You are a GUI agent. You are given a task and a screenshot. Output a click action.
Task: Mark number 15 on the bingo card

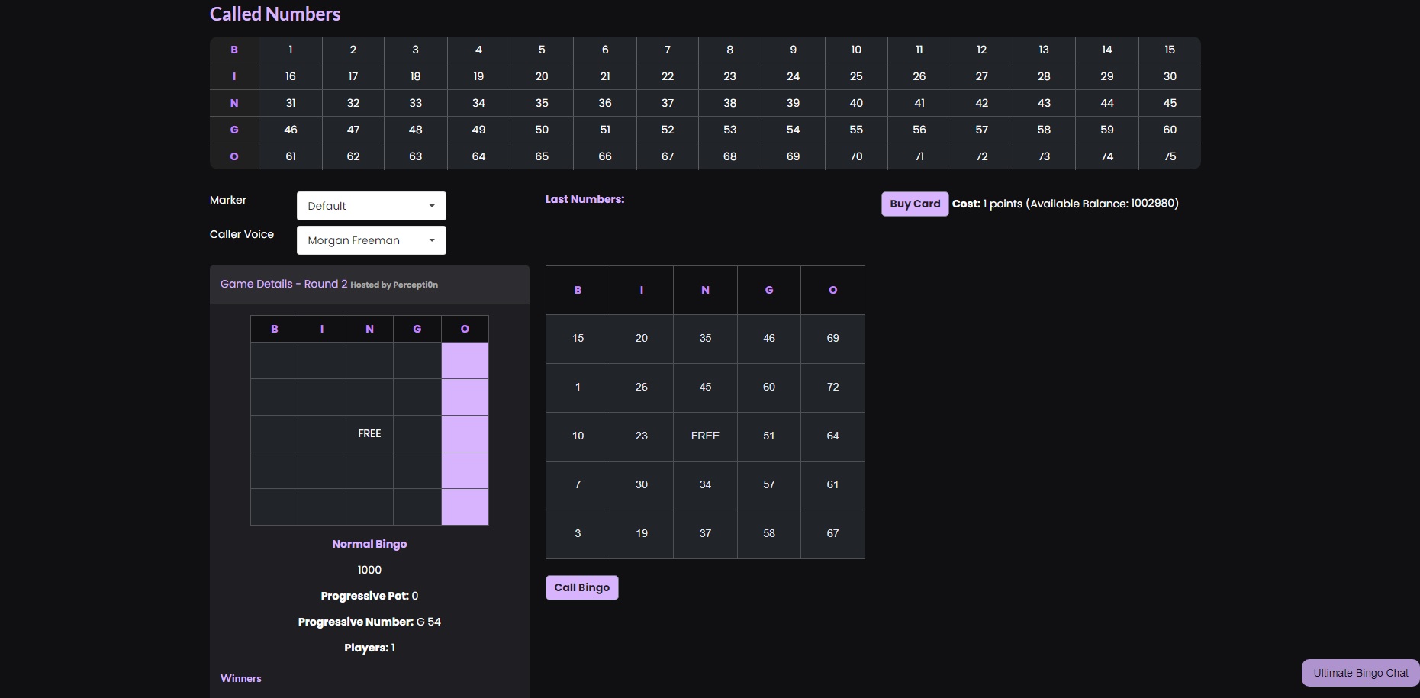[578, 339]
